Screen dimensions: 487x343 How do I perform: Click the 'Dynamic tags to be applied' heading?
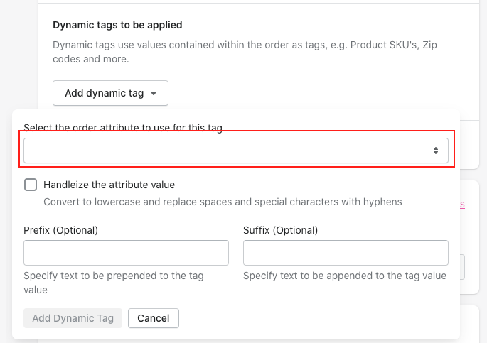pyautogui.click(x=117, y=25)
